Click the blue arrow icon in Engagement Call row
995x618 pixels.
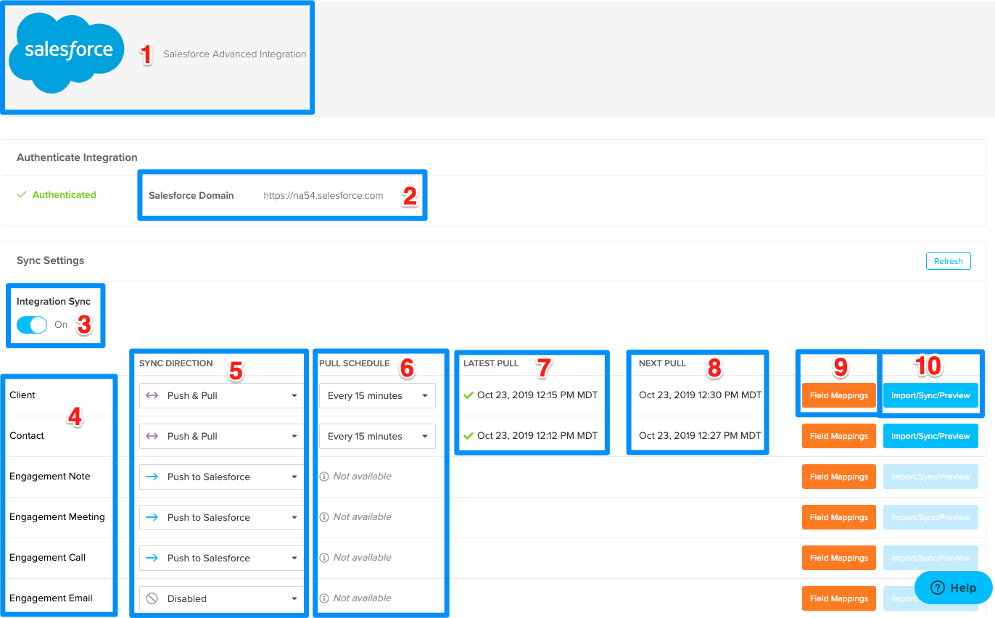pos(152,558)
